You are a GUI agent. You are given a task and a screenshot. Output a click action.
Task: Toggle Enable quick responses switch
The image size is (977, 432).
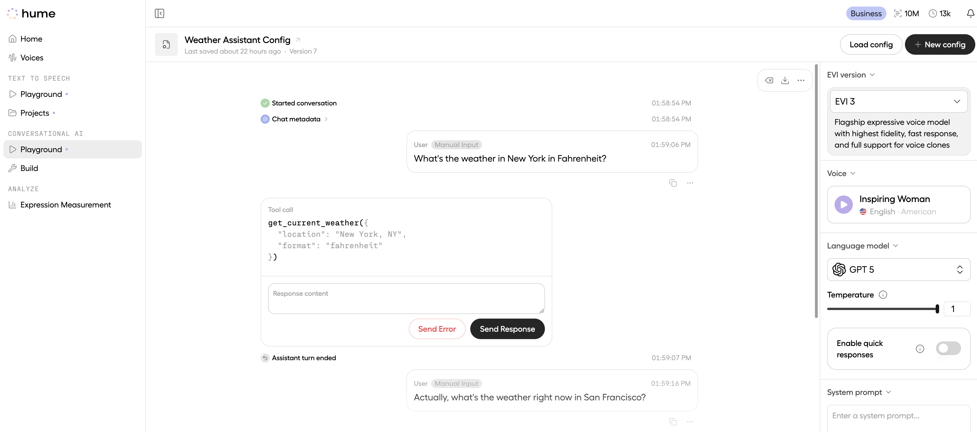click(948, 349)
